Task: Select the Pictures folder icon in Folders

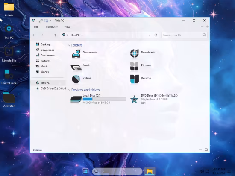Action: point(134,66)
